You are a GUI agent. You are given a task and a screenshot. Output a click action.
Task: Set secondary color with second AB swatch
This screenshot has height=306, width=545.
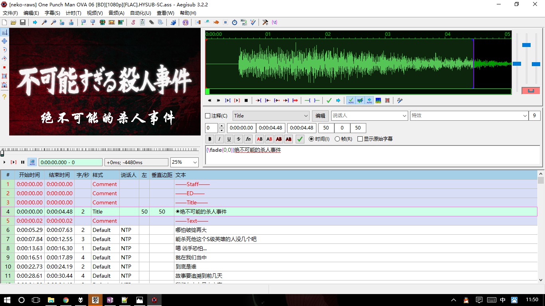(269, 139)
